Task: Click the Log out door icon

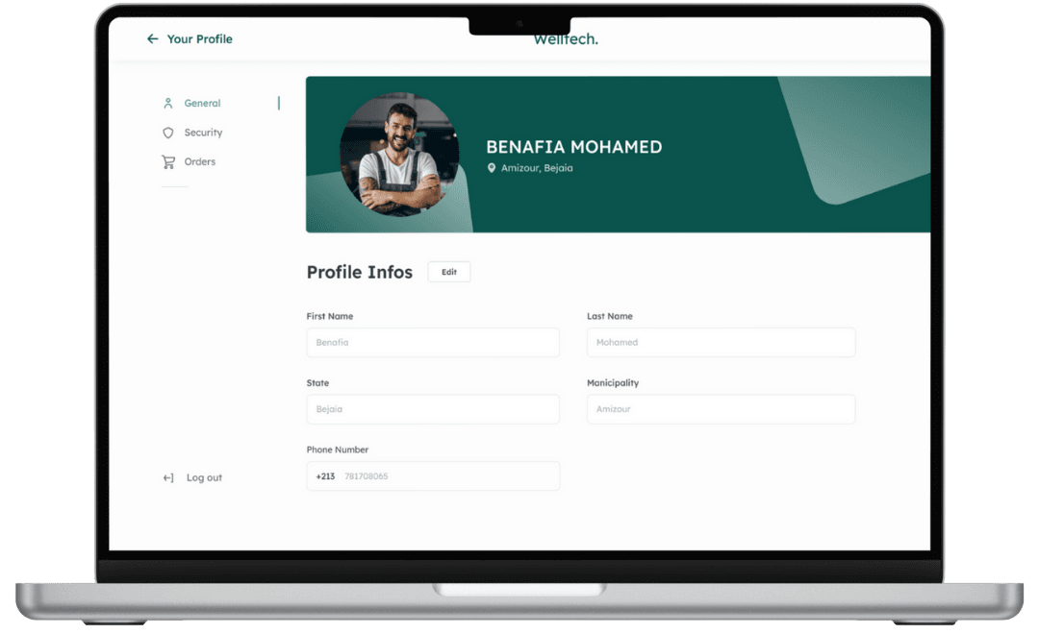Action: [x=168, y=477]
